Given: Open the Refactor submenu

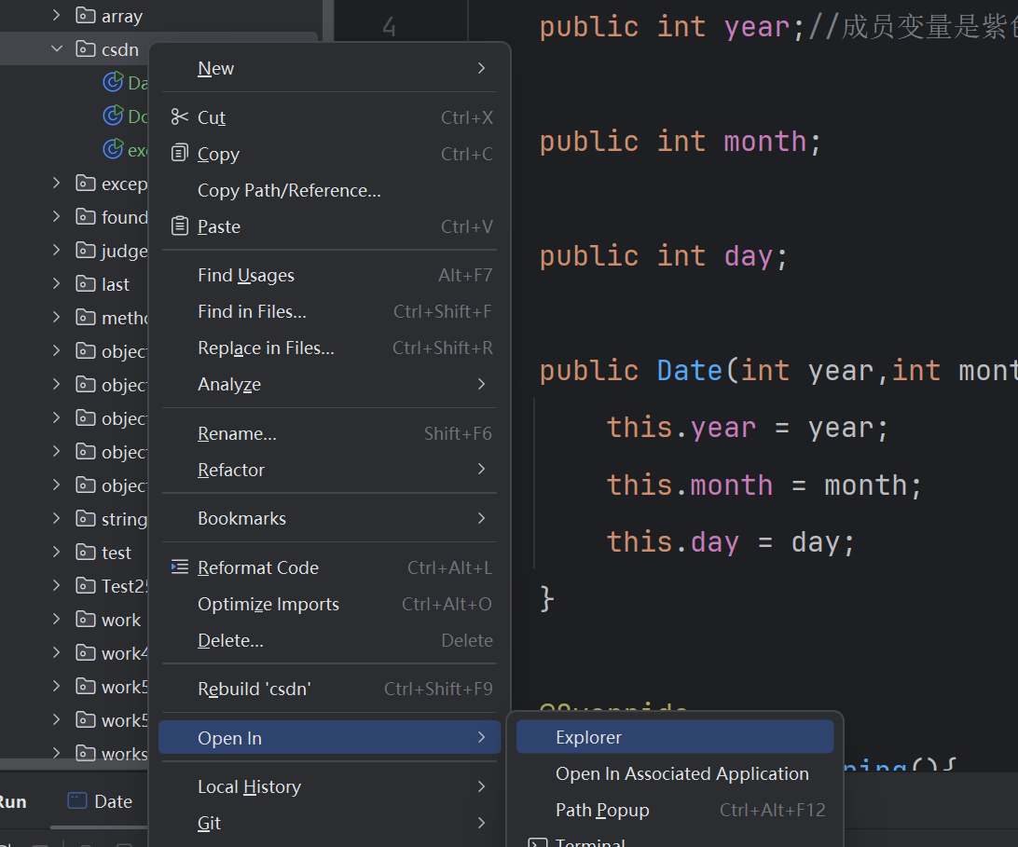Looking at the screenshot, I should 329,470.
